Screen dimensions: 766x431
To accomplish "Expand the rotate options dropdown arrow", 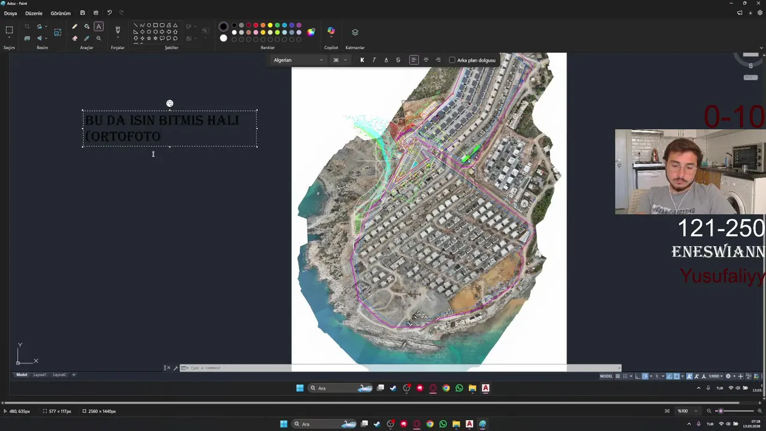I will (46, 26).
